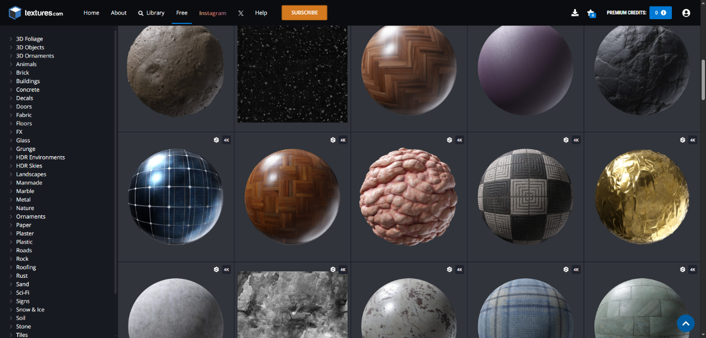Open the user account profile icon
This screenshot has height=338, width=706.
click(x=686, y=13)
